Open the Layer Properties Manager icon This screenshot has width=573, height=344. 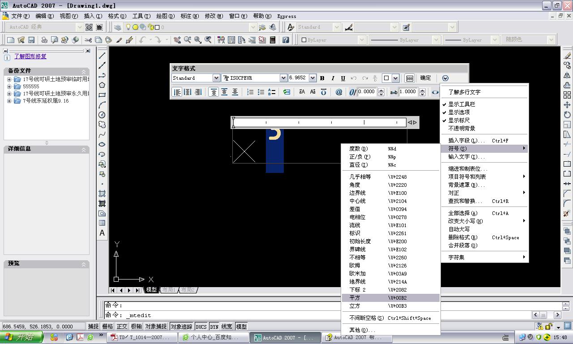118,27
